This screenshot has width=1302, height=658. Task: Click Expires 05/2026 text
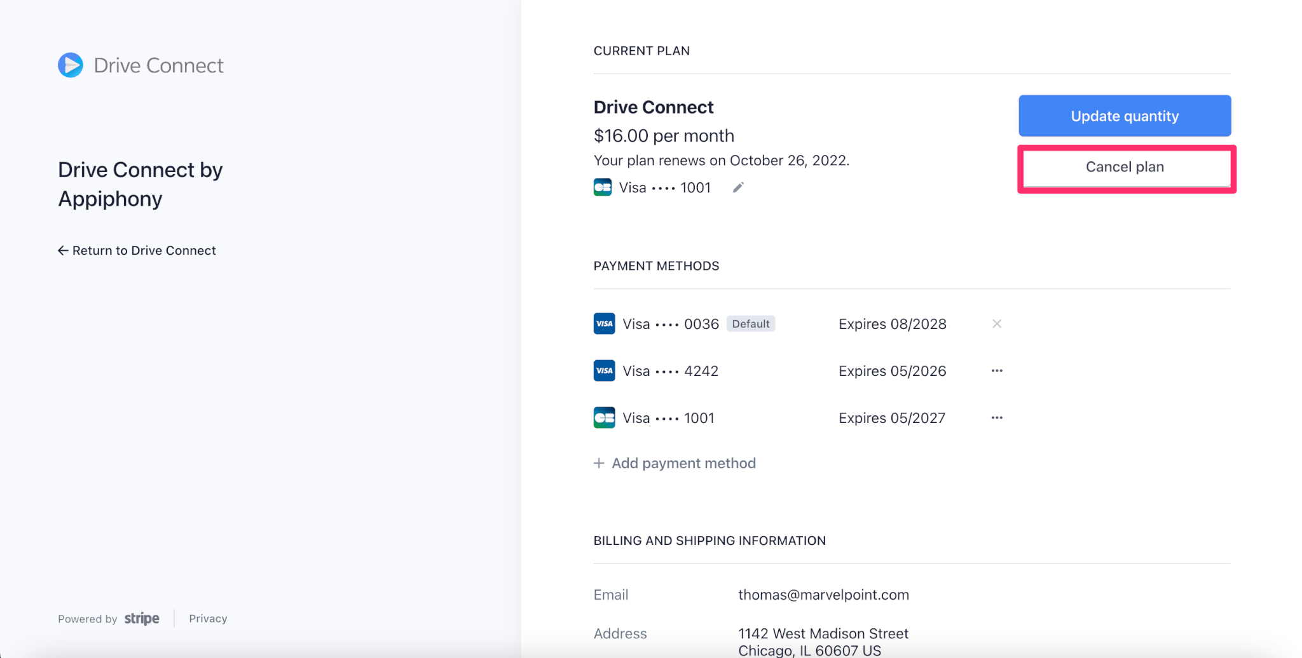coord(893,371)
